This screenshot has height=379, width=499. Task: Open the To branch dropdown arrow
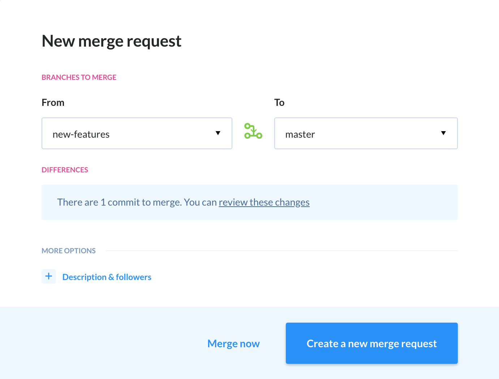443,133
